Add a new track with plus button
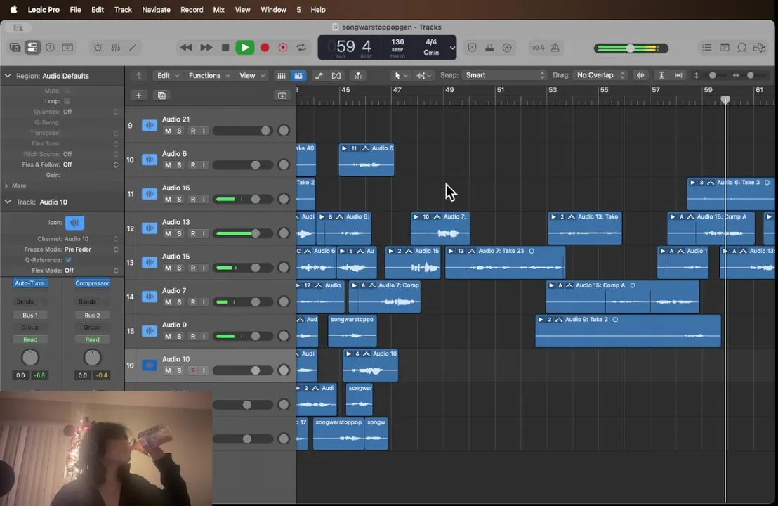The width and height of the screenshot is (778, 506). click(x=138, y=96)
